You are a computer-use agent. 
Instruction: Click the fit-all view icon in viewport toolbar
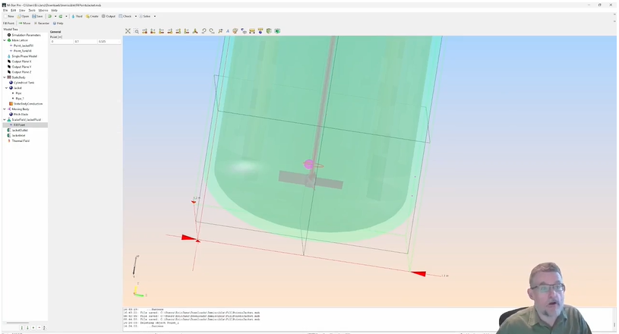click(x=128, y=31)
